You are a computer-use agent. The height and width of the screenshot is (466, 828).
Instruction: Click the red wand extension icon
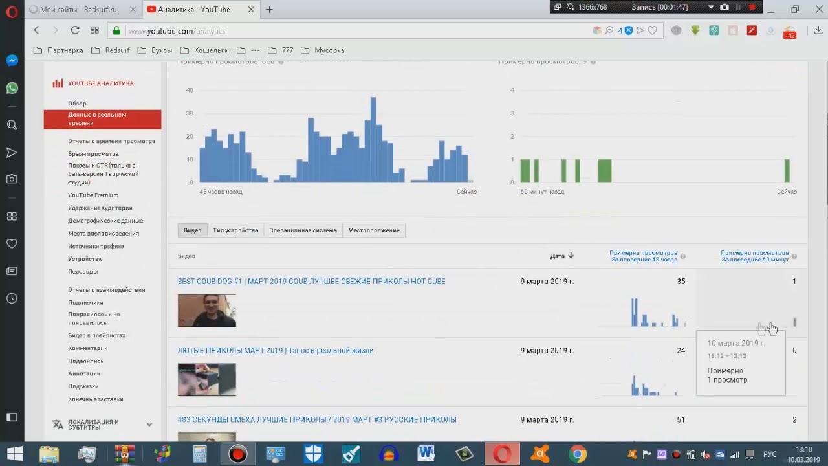coord(752,30)
